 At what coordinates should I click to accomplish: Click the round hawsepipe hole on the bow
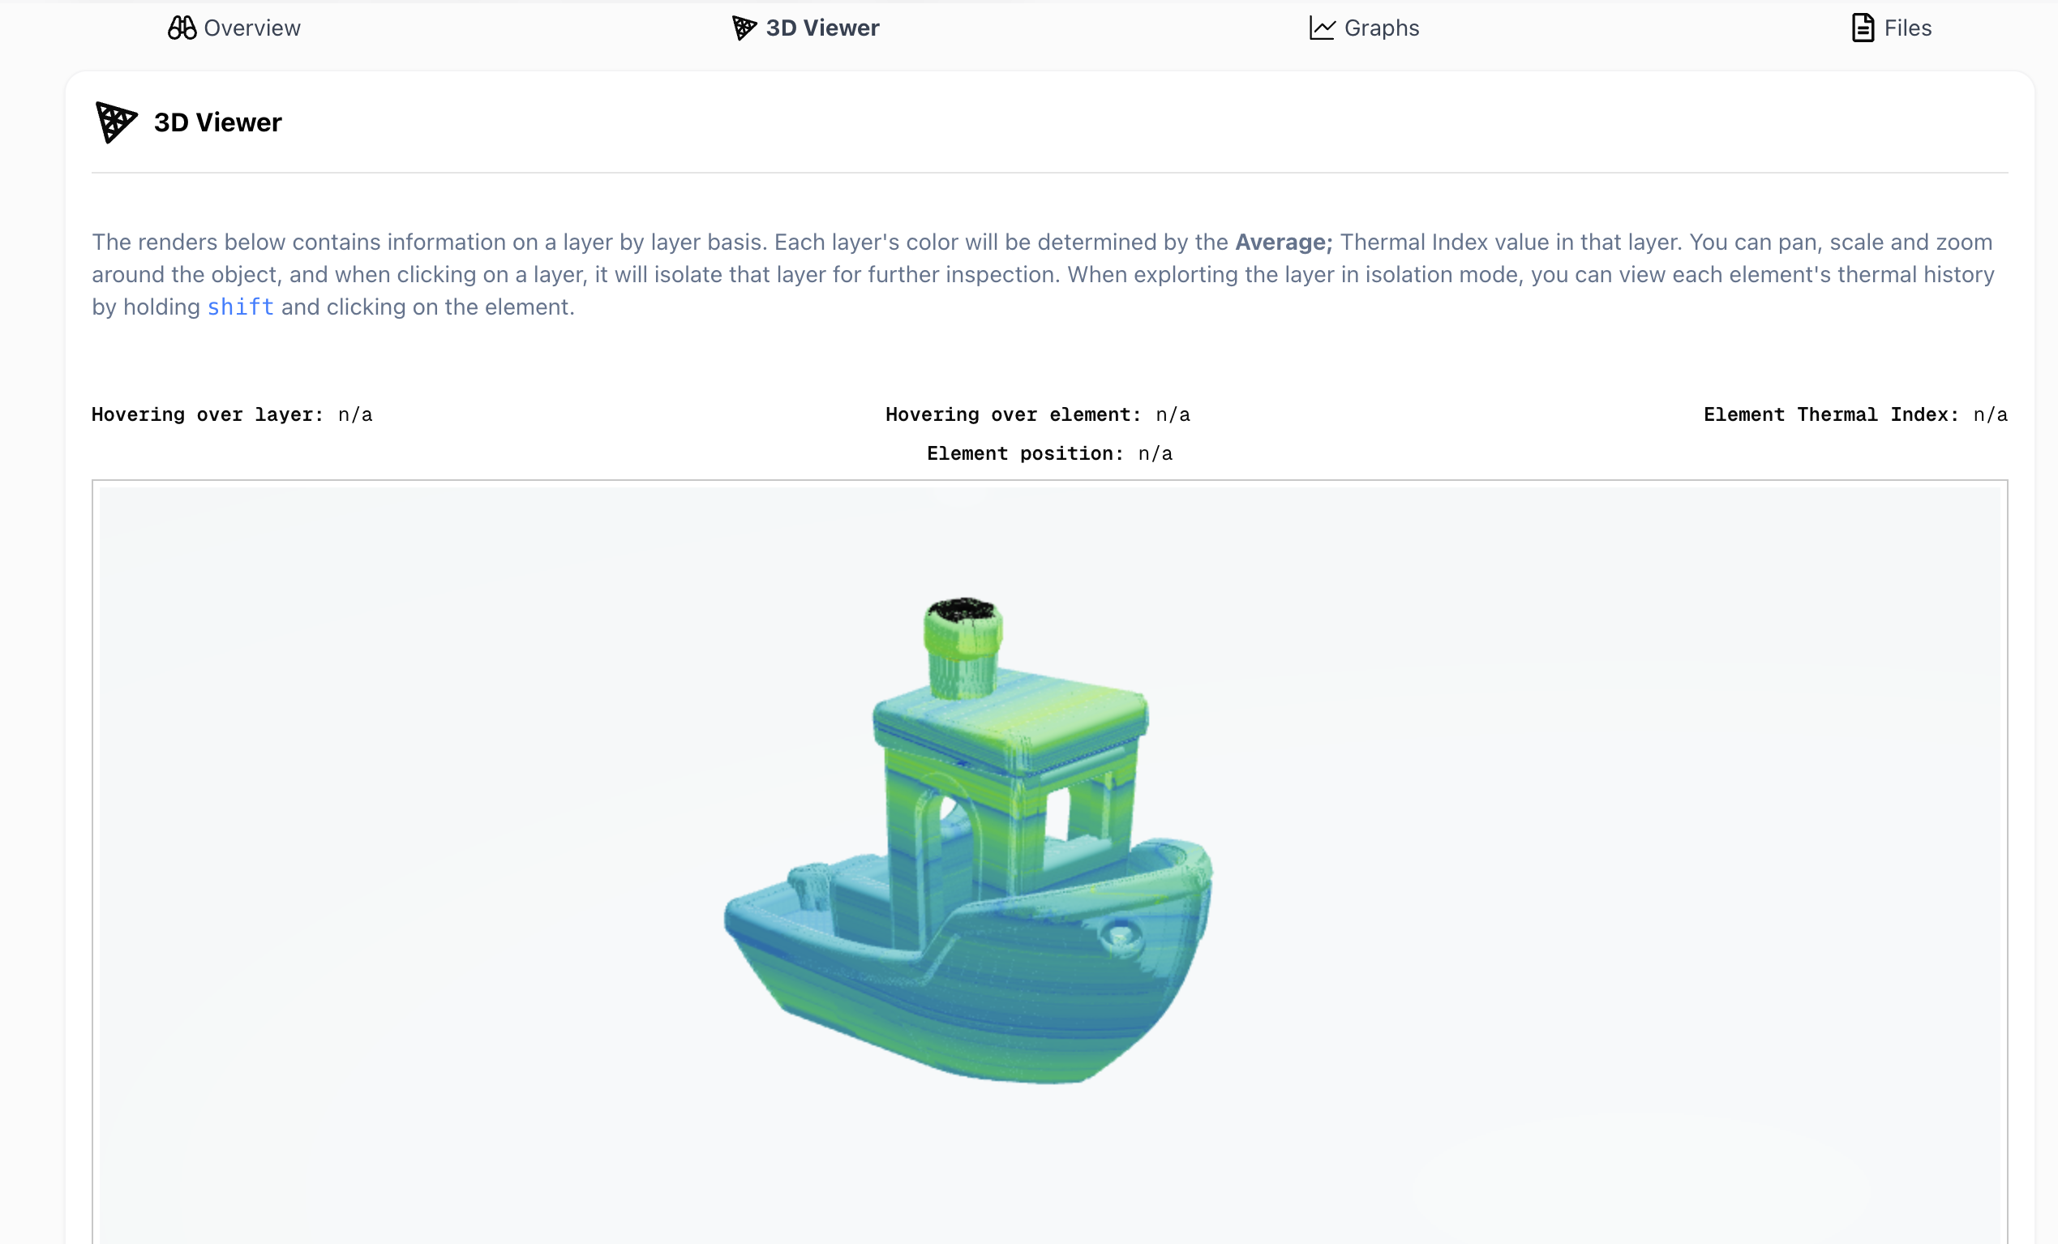pyautogui.click(x=1119, y=933)
